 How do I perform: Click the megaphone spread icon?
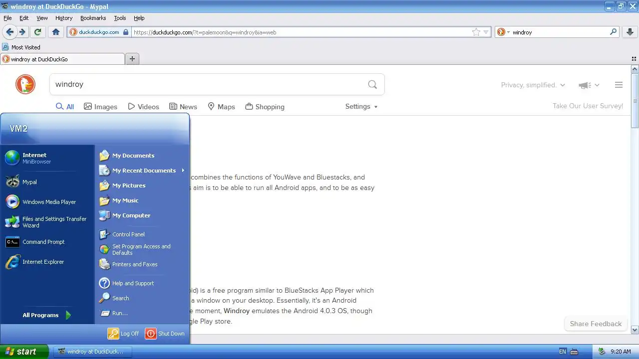pos(585,85)
